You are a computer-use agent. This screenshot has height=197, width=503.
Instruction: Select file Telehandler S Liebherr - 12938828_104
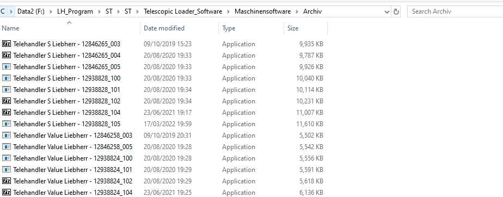point(67,112)
